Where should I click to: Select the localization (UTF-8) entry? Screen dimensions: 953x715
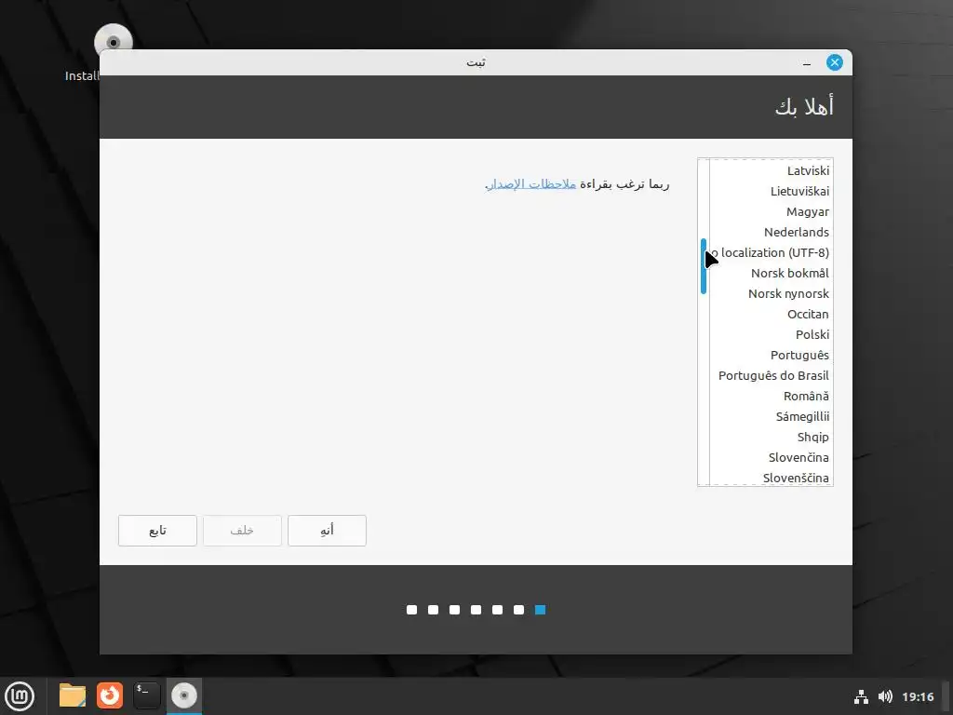coord(772,253)
